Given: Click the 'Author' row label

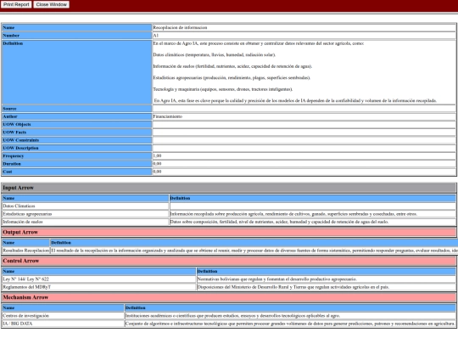Looking at the screenshot, I should pos(10,116).
